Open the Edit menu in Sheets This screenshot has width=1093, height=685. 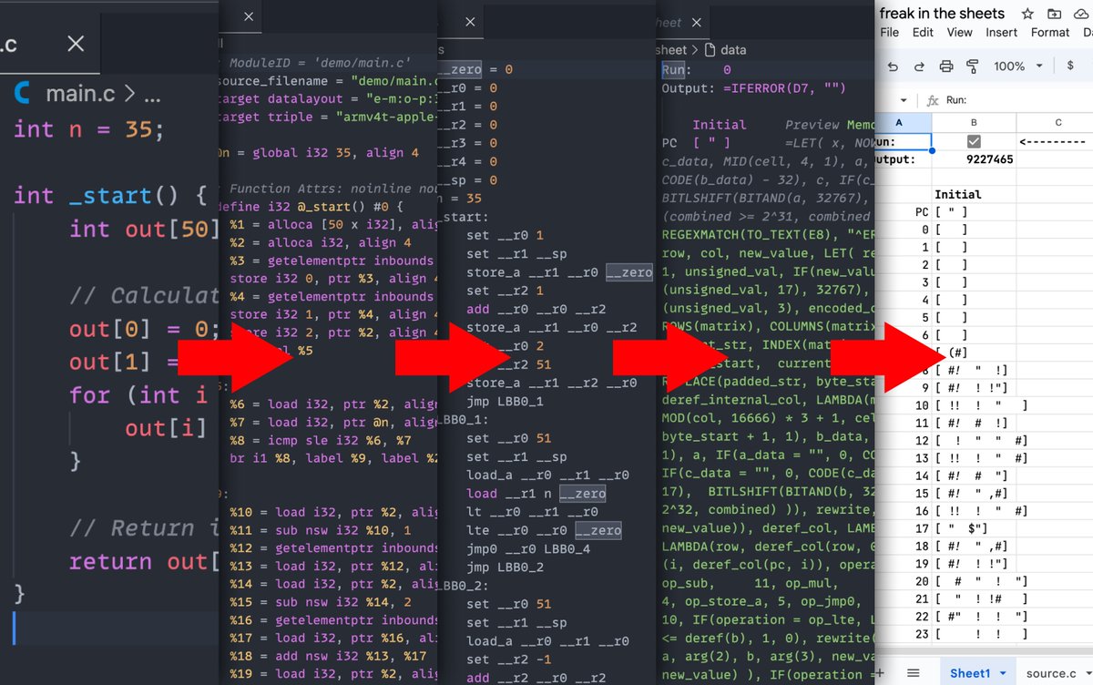[923, 33]
